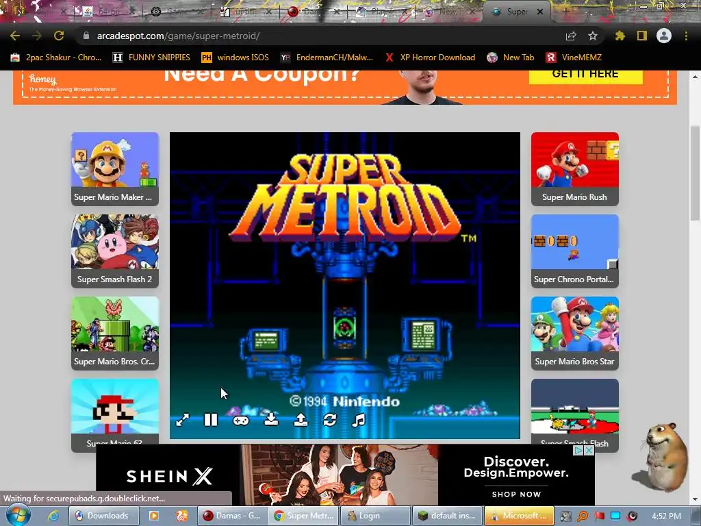The width and height of the screenshot is (701, 526).
Task: Open the Windows Start orb
Action: coord(18,516)
